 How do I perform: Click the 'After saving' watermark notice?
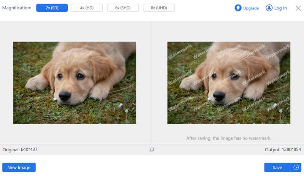pos(229,138)
